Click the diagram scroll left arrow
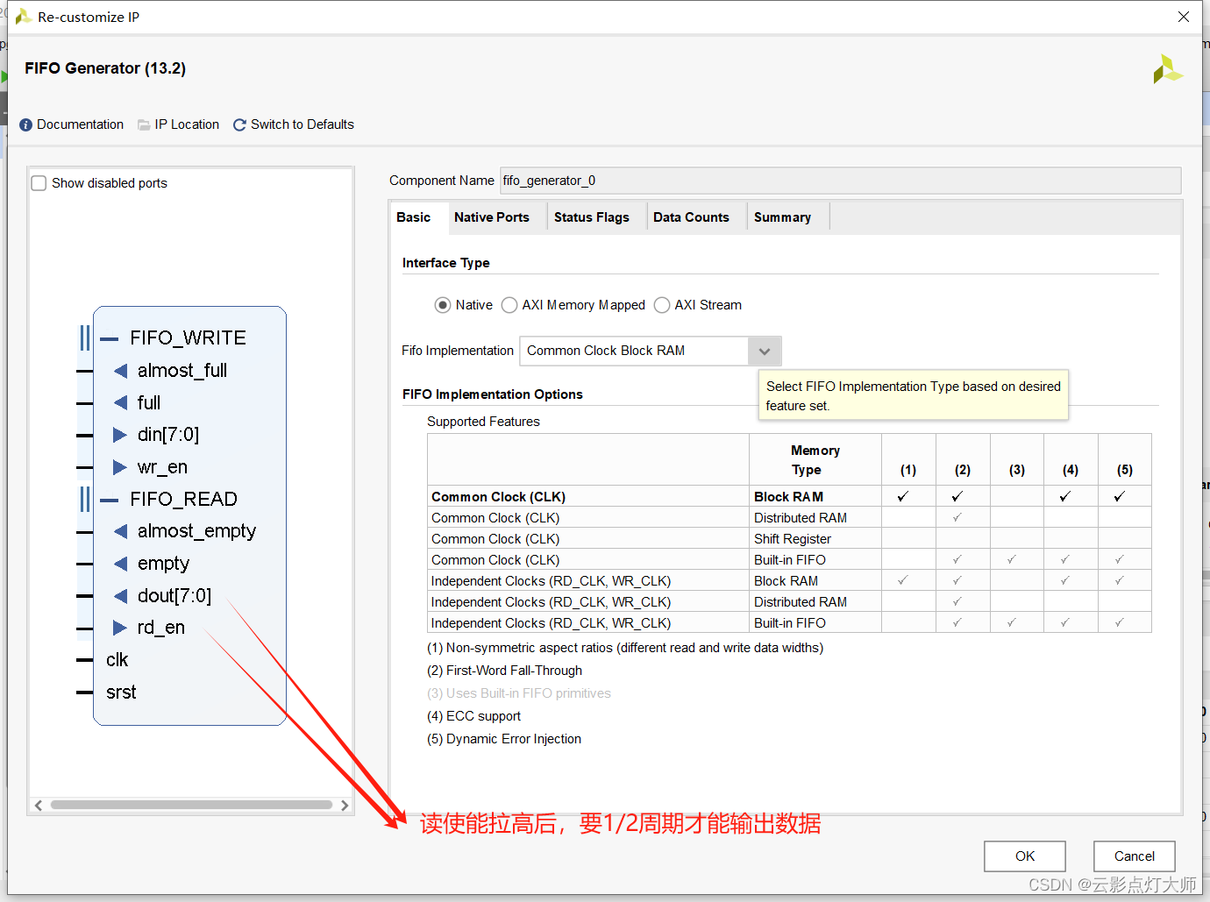The height and width of the screenshot is (902, 1210). [38, 805]
